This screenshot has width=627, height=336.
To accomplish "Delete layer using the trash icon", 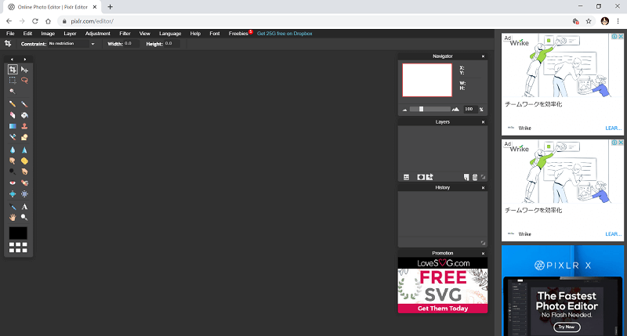I will pos(475,177).
